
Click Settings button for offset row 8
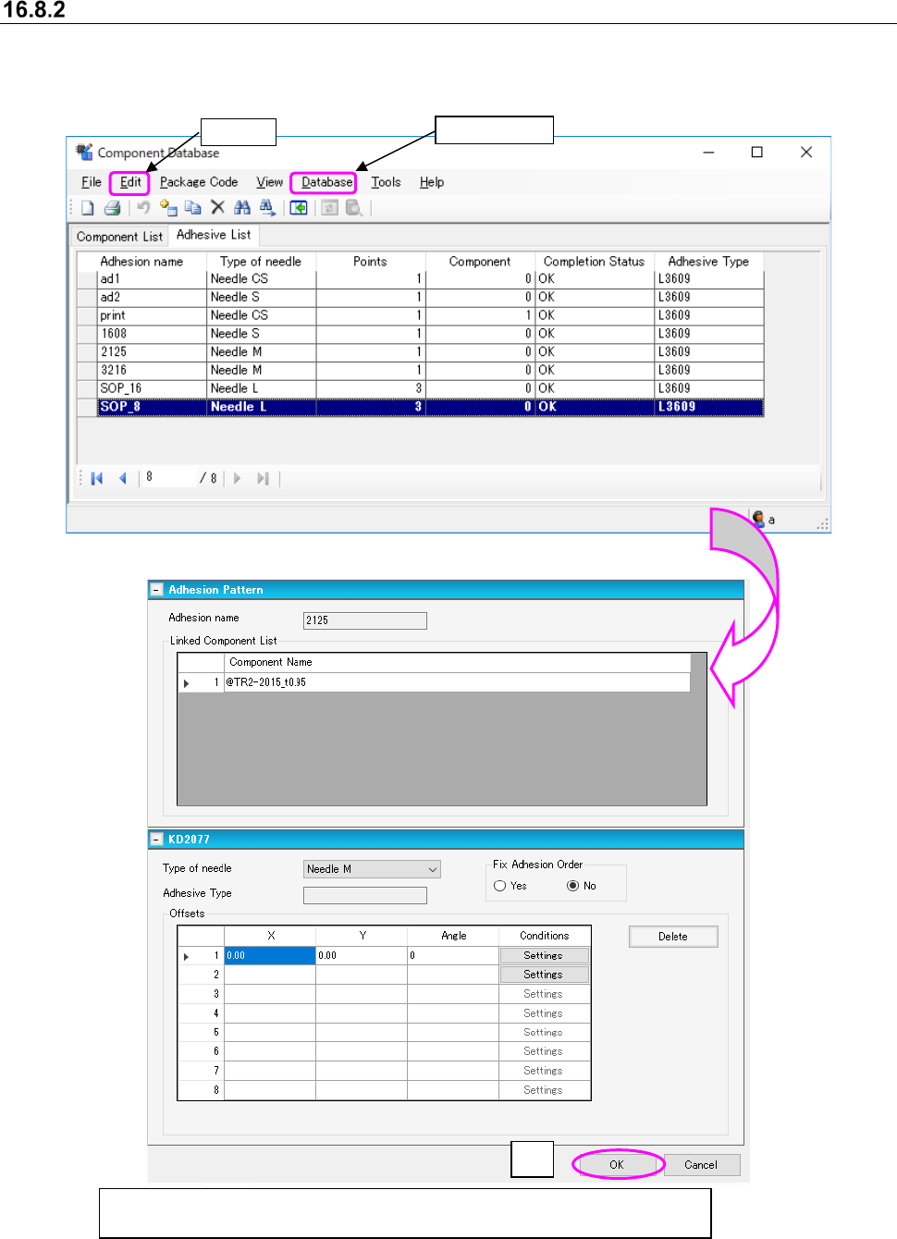pos(544,1090)
